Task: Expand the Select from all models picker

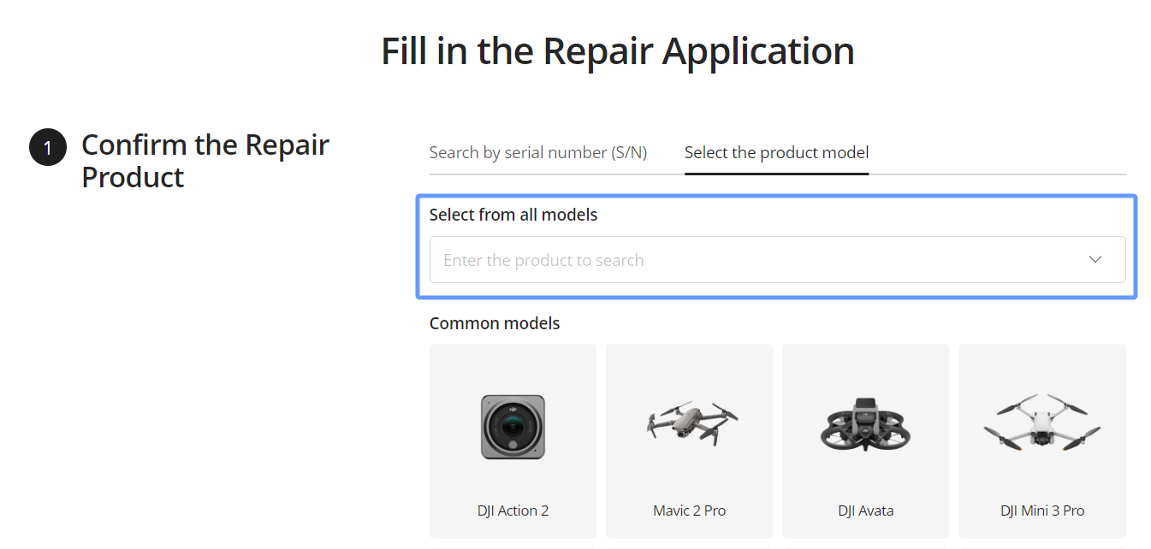Action: (x=770, y=259)
